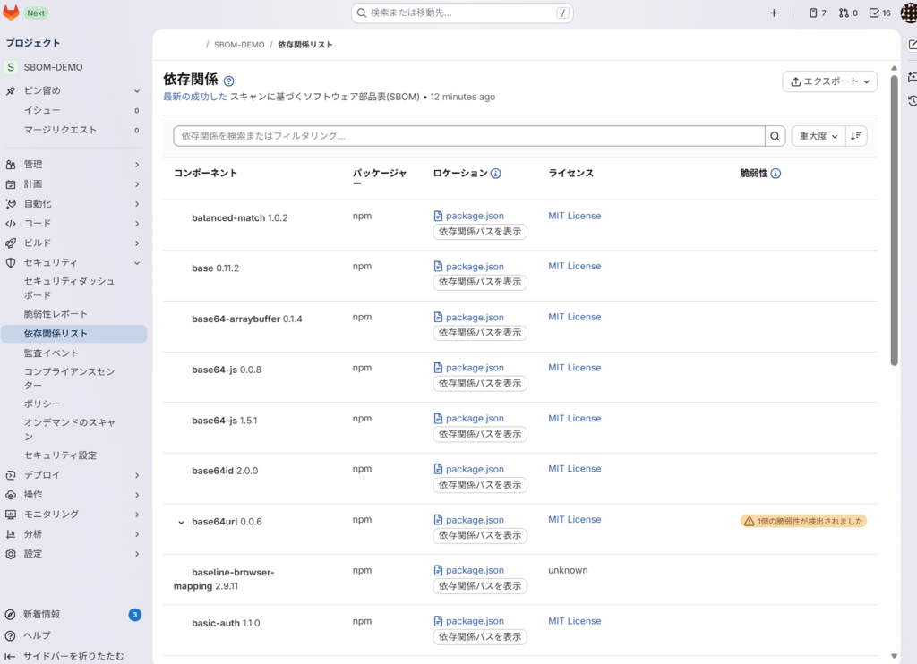Open MIT License link for base64id
The width and height of the screenshot is (917, 664).
[x=574, y=469]
